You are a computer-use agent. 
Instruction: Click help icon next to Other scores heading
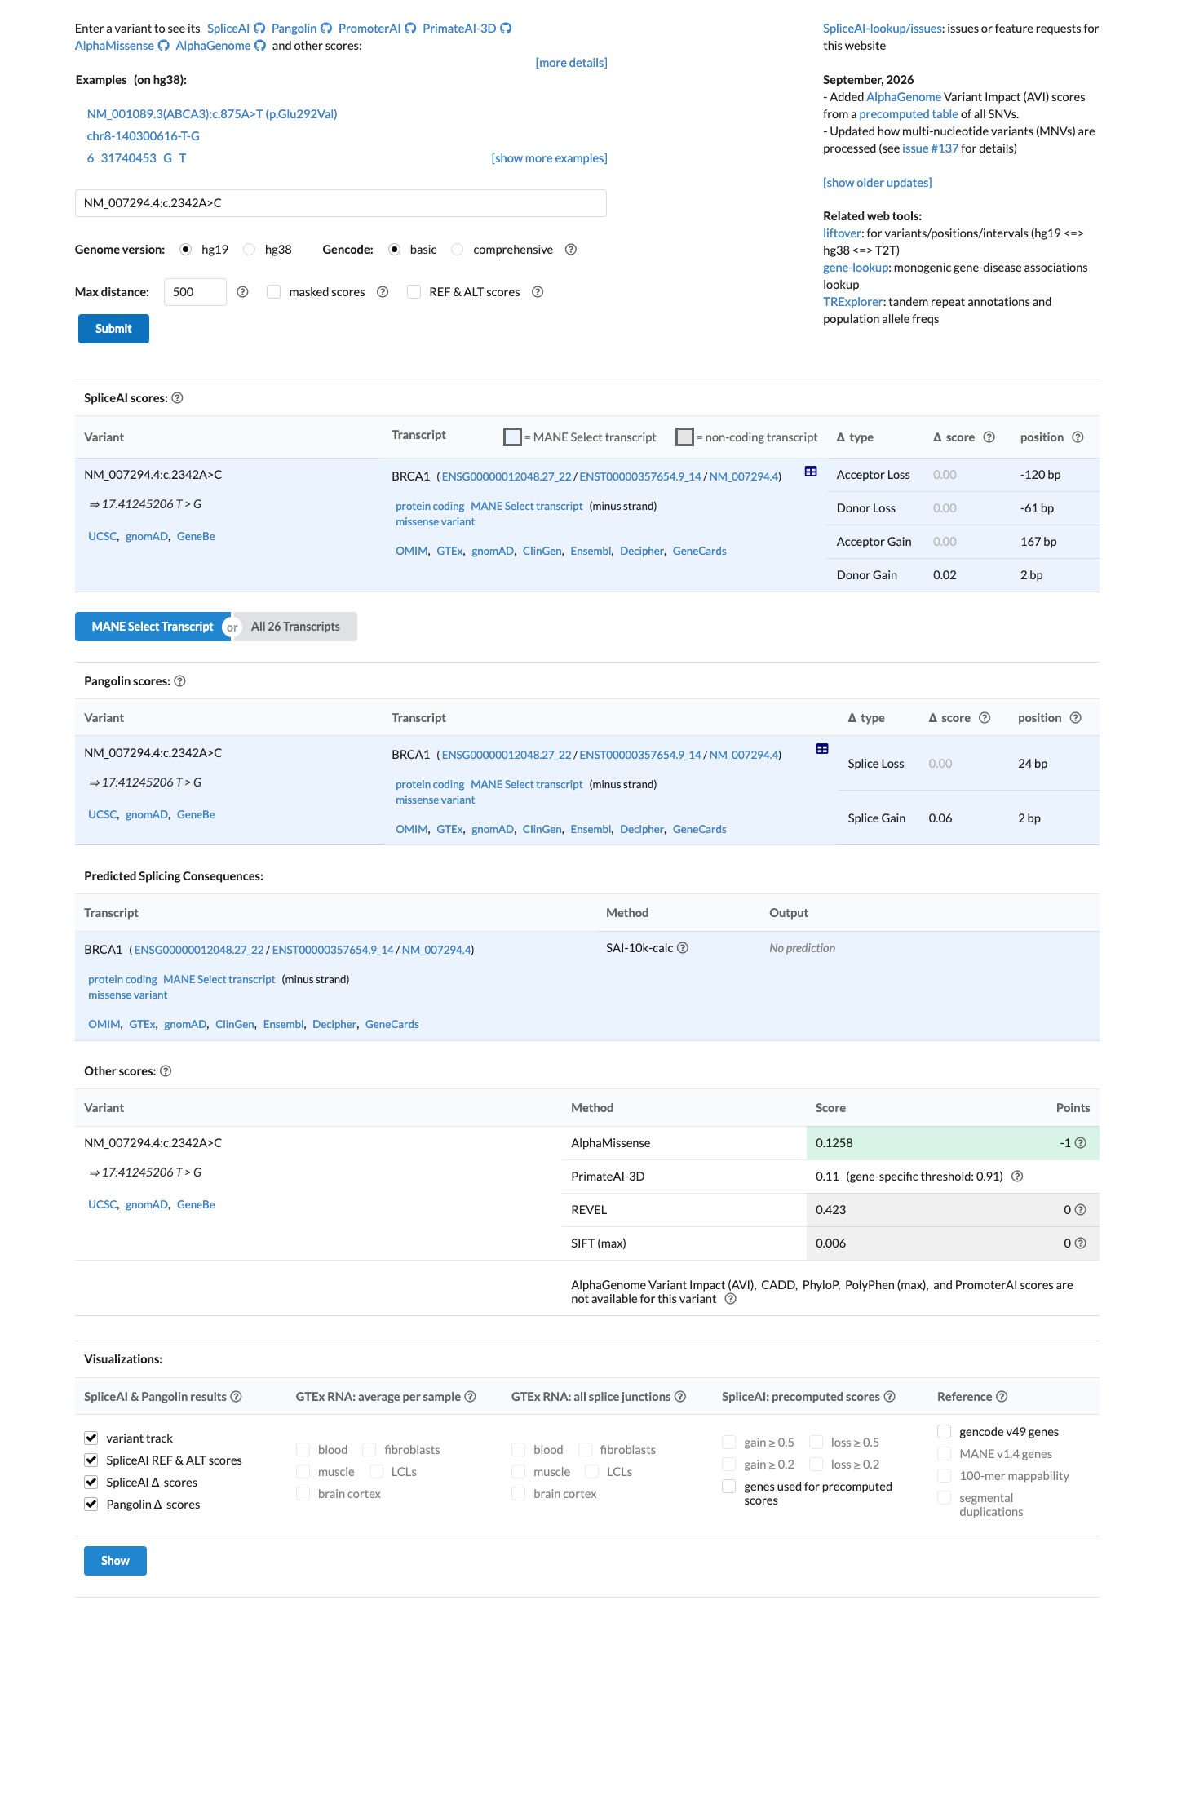tap(166, 1071)
